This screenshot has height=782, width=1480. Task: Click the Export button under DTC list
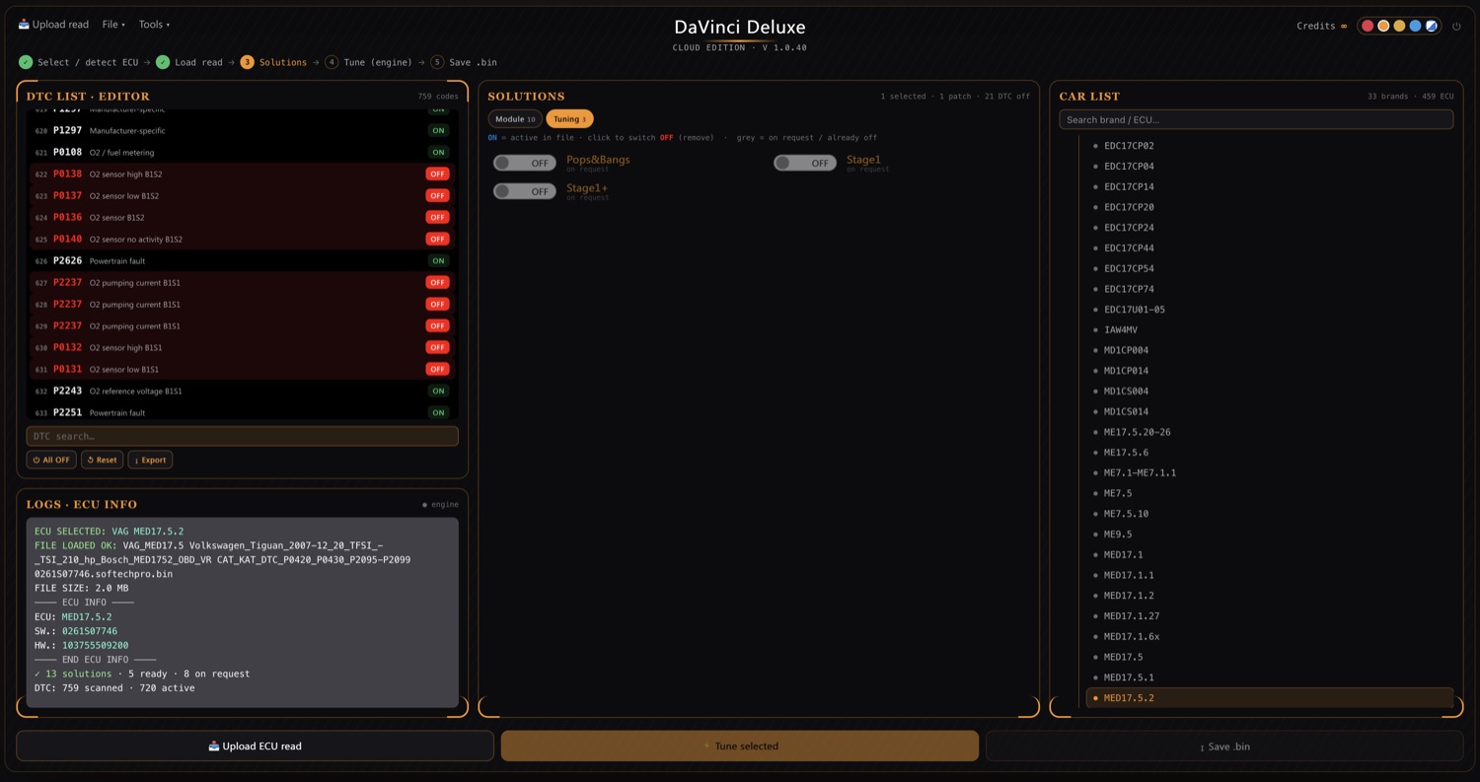[x=150, y=460]
